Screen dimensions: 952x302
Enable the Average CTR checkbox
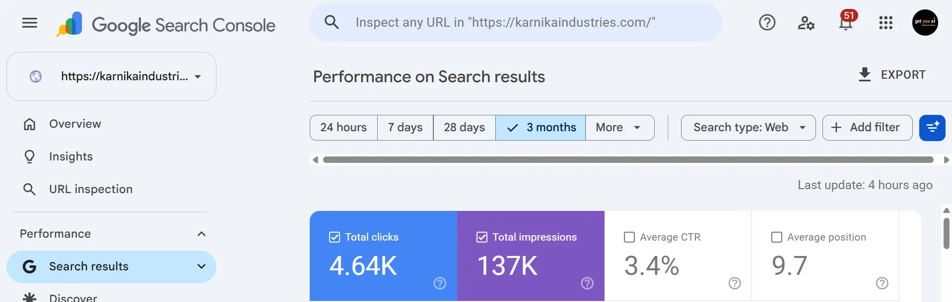[x=629, y=237]
